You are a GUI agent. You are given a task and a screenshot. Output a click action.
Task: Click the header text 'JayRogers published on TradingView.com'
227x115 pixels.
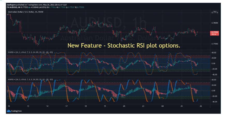pyautogui.click(x=24, y=5)
